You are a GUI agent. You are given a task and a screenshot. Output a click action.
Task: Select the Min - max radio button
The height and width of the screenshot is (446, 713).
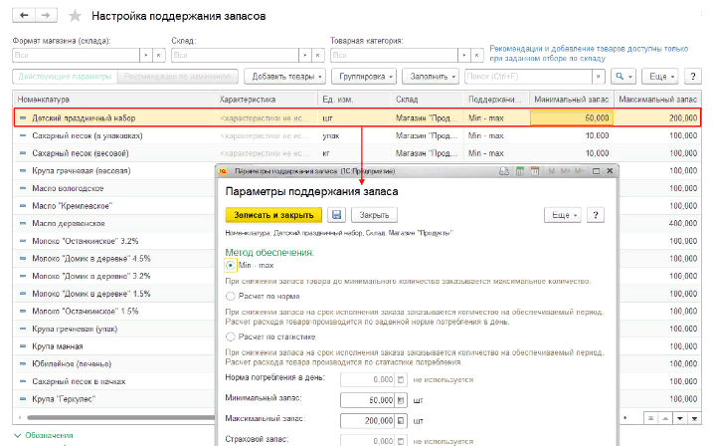(232, 266)
